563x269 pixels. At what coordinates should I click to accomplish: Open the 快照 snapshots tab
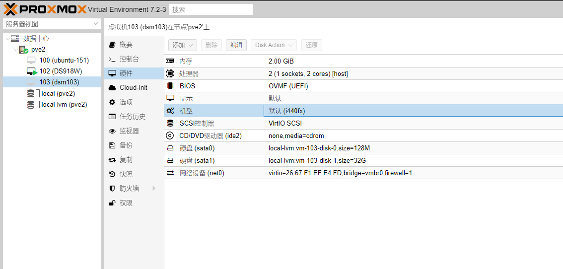134,174
